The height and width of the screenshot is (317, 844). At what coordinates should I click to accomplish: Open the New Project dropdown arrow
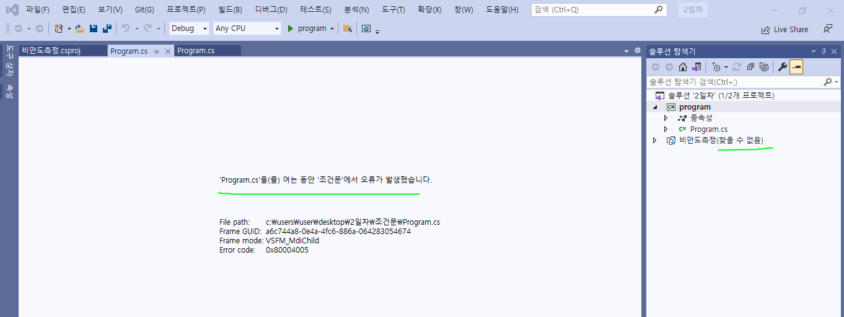(x=69, y=28)
